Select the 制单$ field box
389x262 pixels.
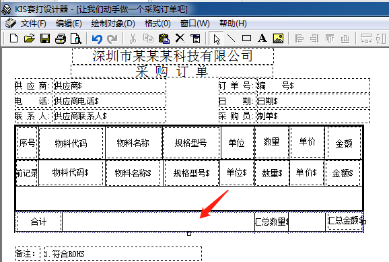point(313,116)
